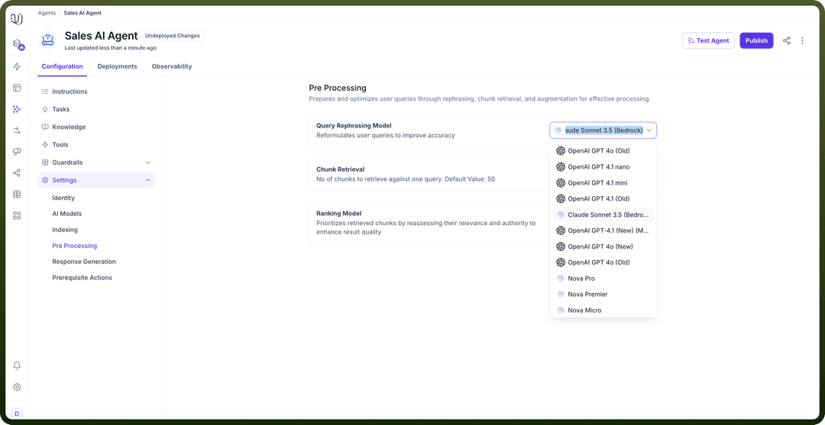Screen dimensions: 825x425
Task: Open the share nodes icon in the far-left rail
Action: point(17,173)
